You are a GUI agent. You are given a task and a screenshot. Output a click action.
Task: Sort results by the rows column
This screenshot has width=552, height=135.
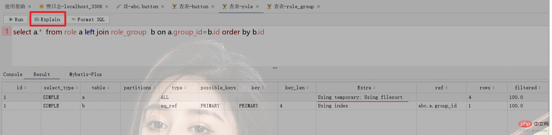coord(487,88)
